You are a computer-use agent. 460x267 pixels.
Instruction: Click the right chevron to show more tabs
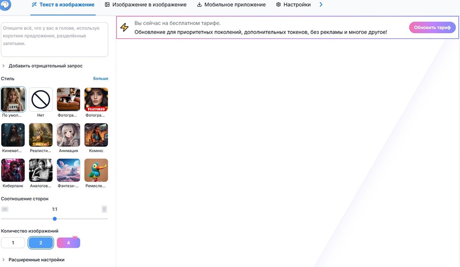321,5
